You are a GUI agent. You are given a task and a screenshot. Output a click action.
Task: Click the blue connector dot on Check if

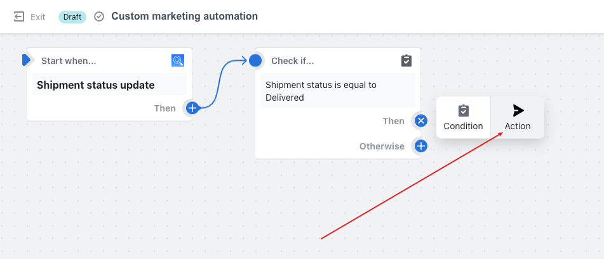(x=255, y=60)
